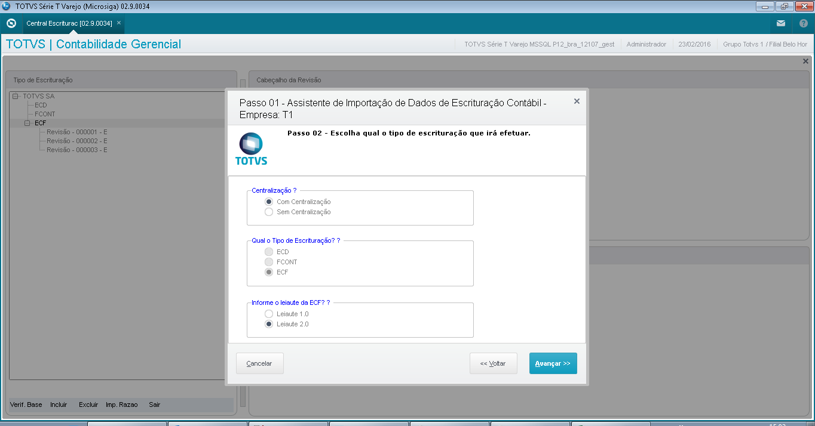Viewport: 815px width, 426px height.
Task: Select Leiaute 1.0 radio button
Action: click(269, 314)
